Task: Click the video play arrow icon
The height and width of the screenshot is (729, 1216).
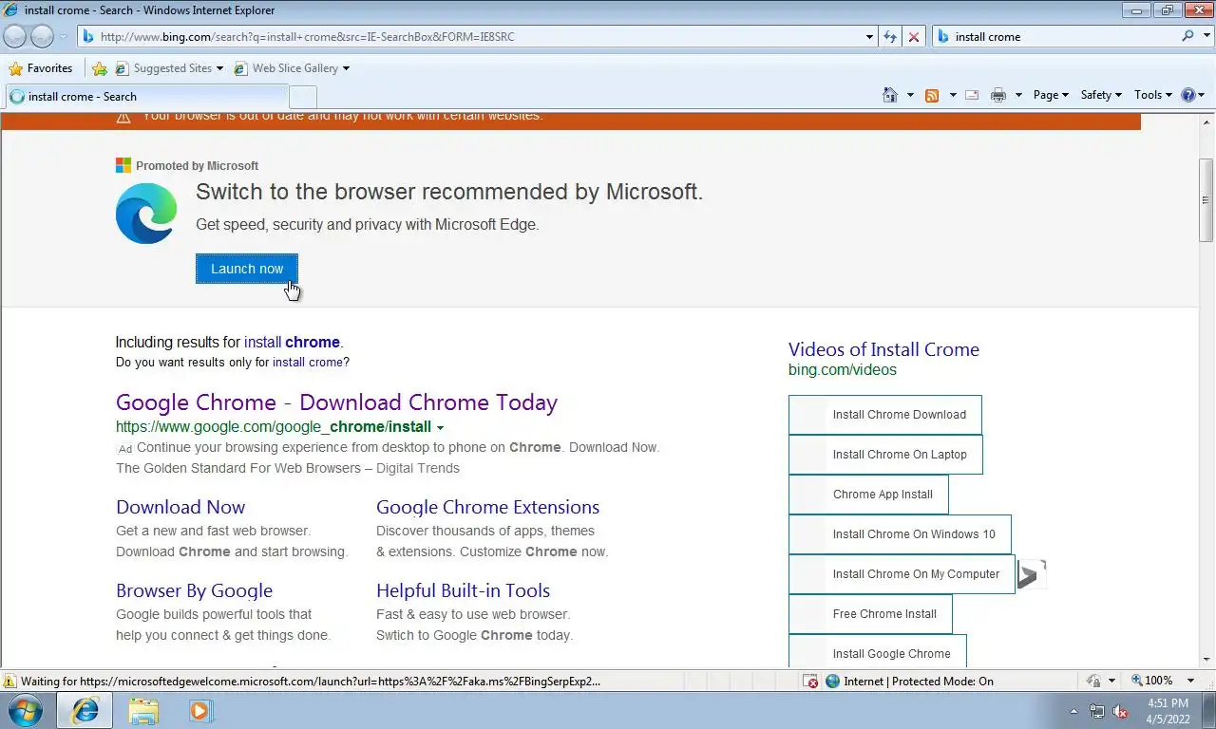Action: 1031,575
